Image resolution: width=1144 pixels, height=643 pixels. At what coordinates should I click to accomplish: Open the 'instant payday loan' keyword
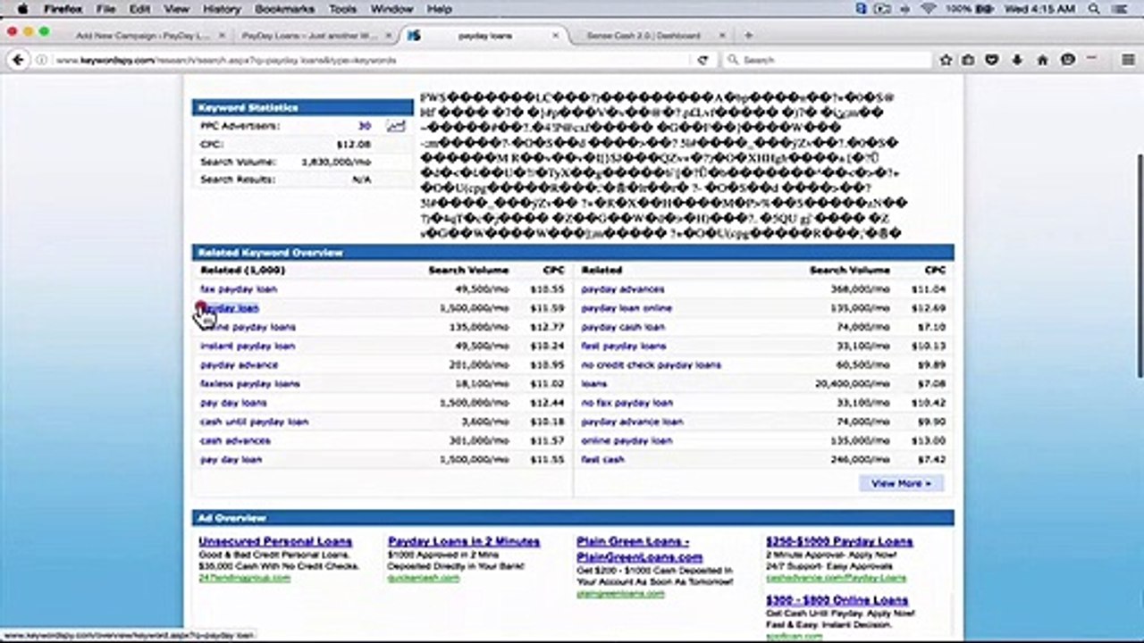pos(248,346)
